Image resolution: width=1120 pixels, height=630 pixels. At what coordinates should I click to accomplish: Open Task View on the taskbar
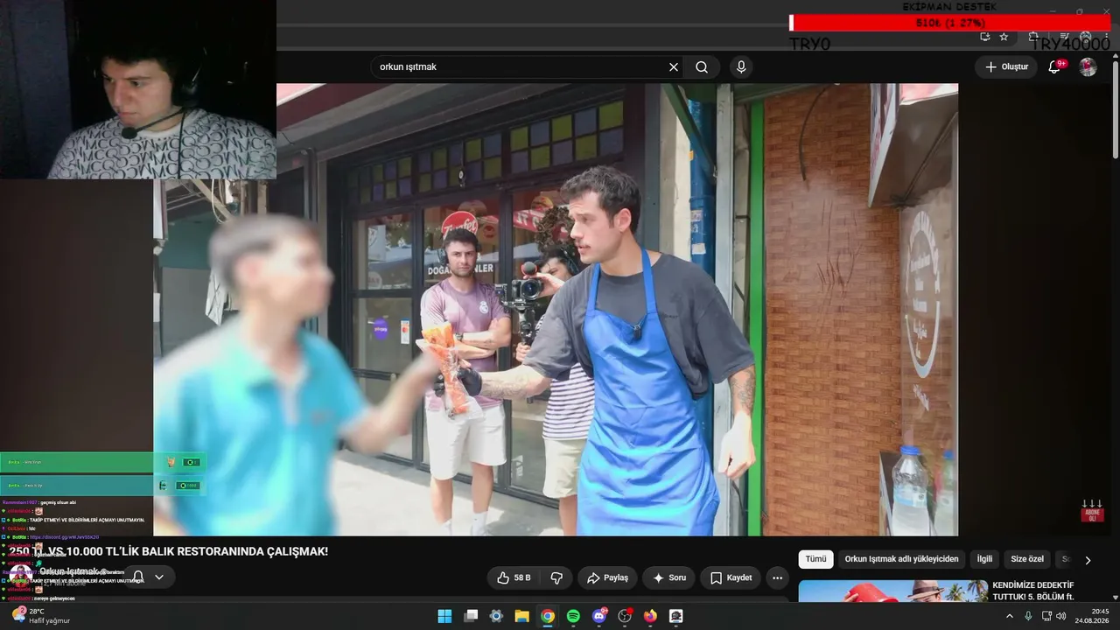click(471, 616)
